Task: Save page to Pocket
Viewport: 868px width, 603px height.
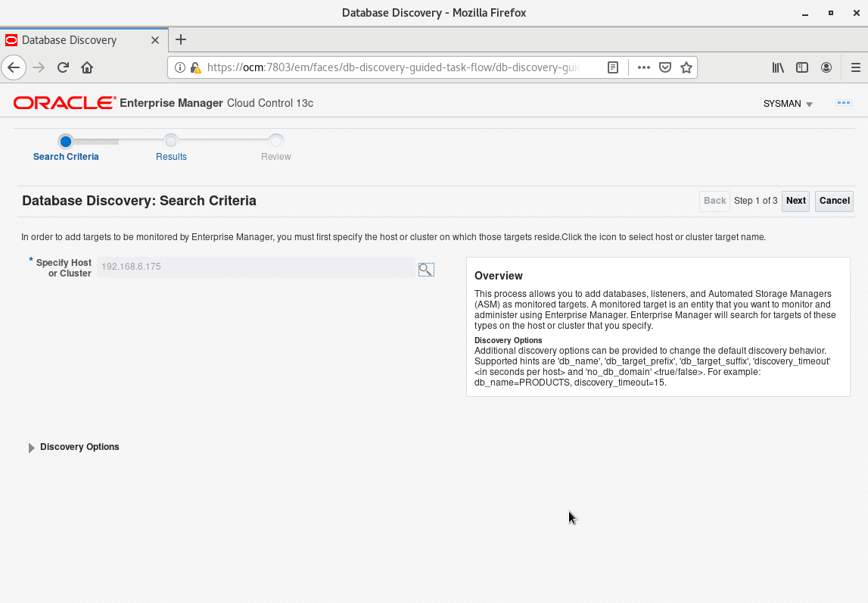Action: 665,67
